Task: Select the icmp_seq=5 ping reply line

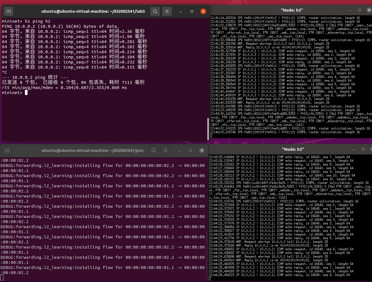Action: [75, 52]
